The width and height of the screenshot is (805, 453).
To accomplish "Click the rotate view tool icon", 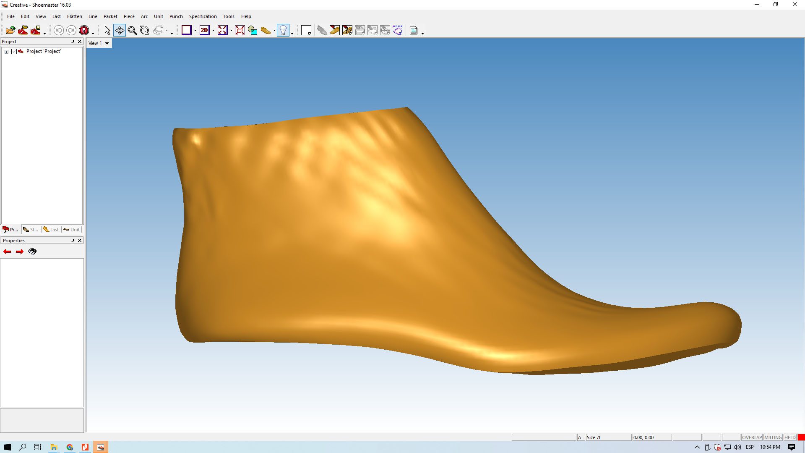I will 145,30.
